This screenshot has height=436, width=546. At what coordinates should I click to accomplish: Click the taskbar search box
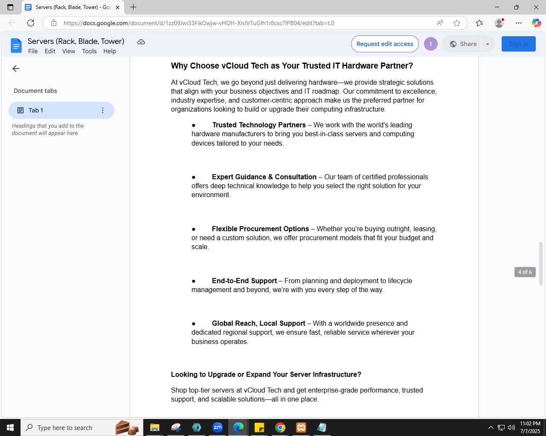click(81, 427)
